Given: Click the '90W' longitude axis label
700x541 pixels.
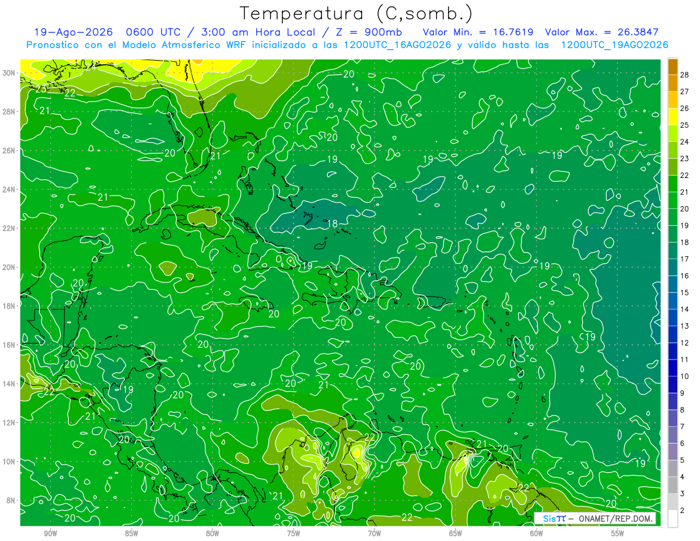Looking at the screenshot, I should click(x=50, y=533).
